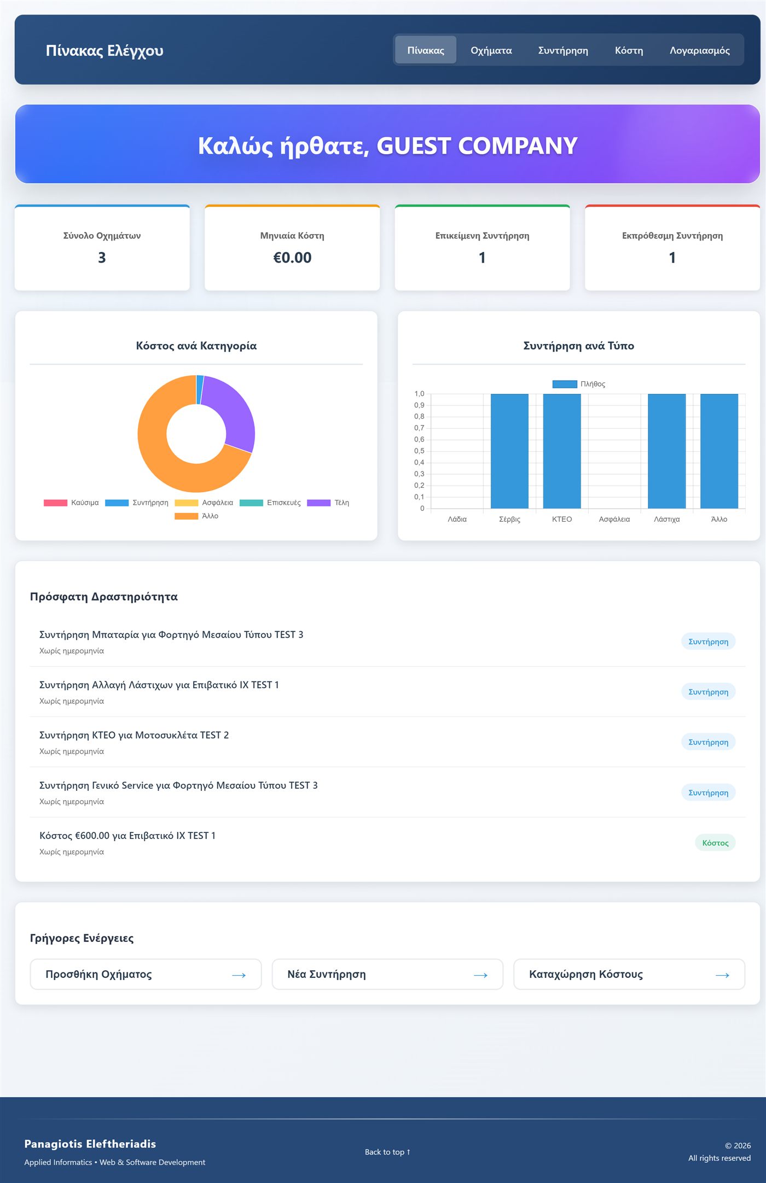This screenshot has height=1183, width=766.
Task: Click the Νέα Συντήρηση quick action
Action: click(x=387, y=974)
